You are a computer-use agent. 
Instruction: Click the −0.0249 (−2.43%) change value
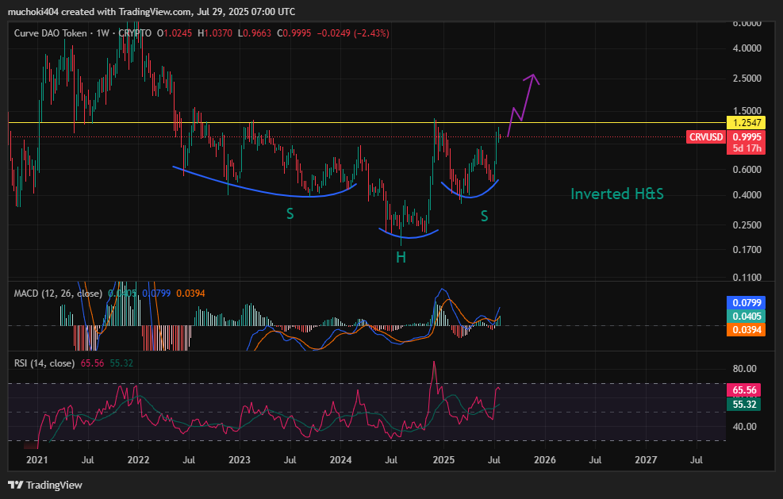tap(352, 33)
